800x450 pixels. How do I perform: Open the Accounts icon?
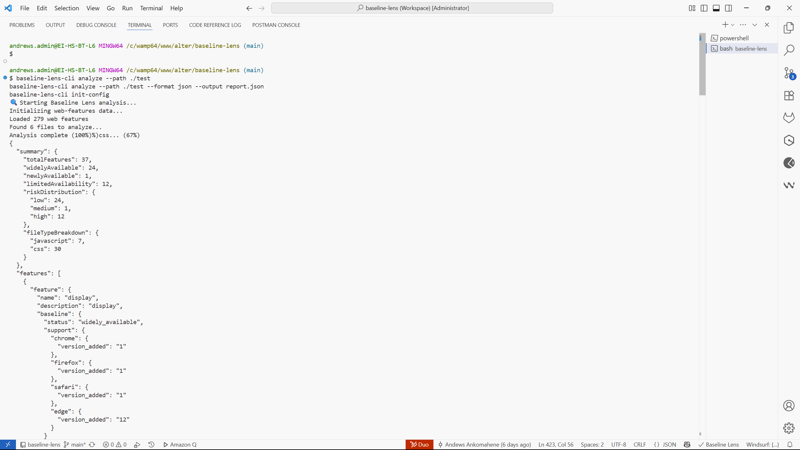click(x=789, y=406)
